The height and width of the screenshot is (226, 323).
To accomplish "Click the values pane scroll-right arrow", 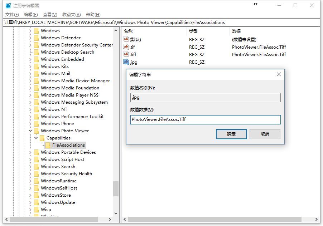I will coord(317,220).
